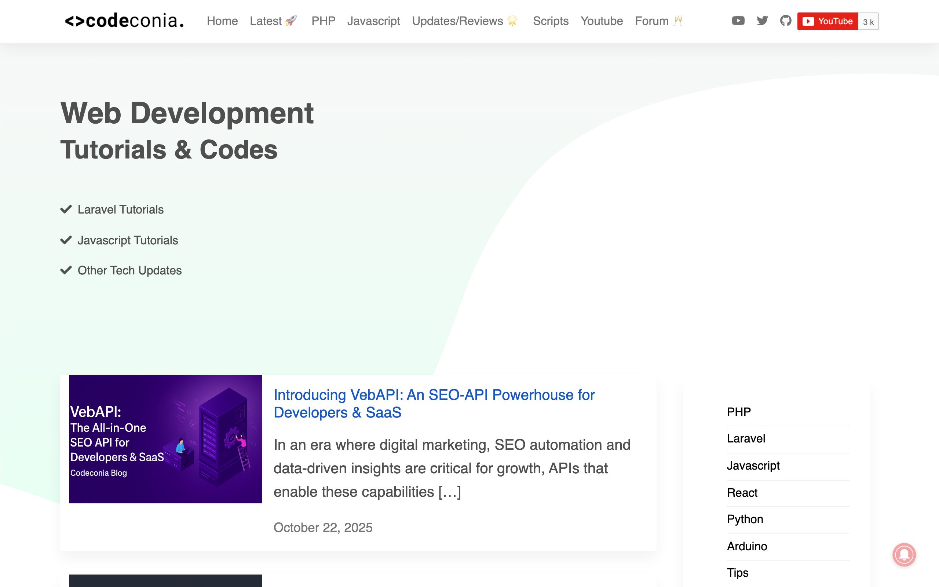This screenshot has height=587, width=939.
Task: Click the 3 k subscriber count badge
Action: click(x=868, y=21)
